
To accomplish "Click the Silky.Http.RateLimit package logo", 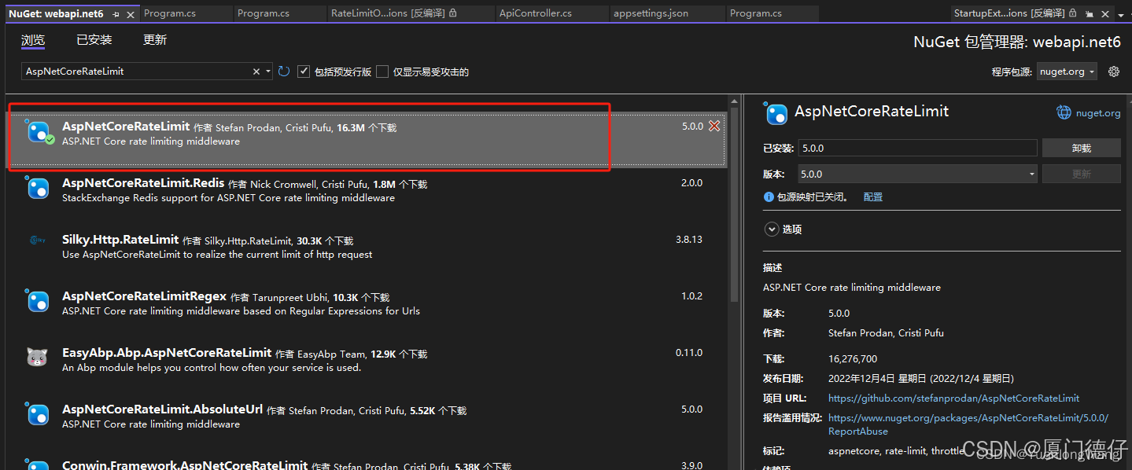I will coord(38,241).
